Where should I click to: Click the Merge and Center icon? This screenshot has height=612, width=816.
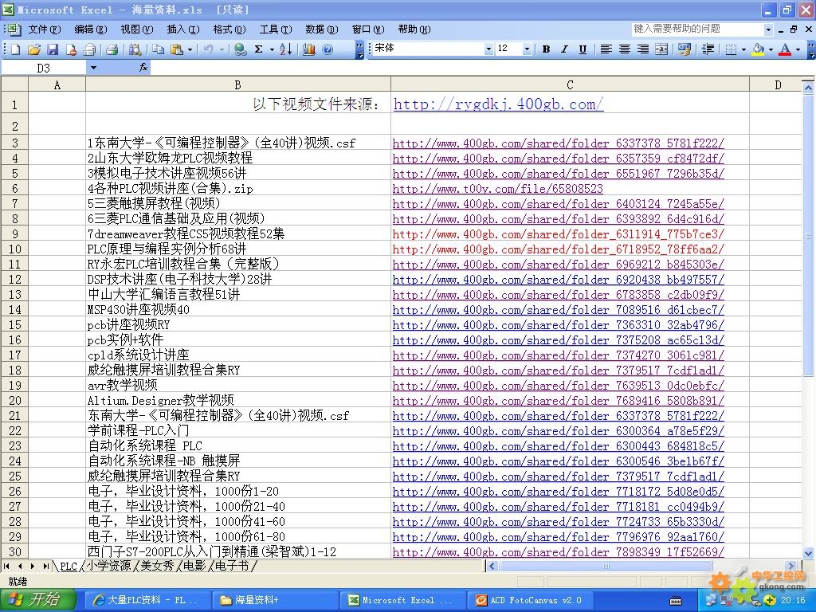[x=661, y=49]
